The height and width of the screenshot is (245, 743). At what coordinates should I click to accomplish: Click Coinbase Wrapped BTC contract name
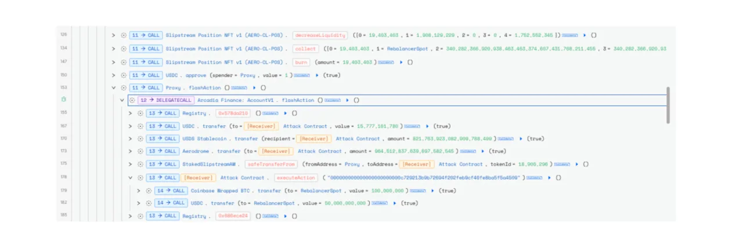click(221, 191)
